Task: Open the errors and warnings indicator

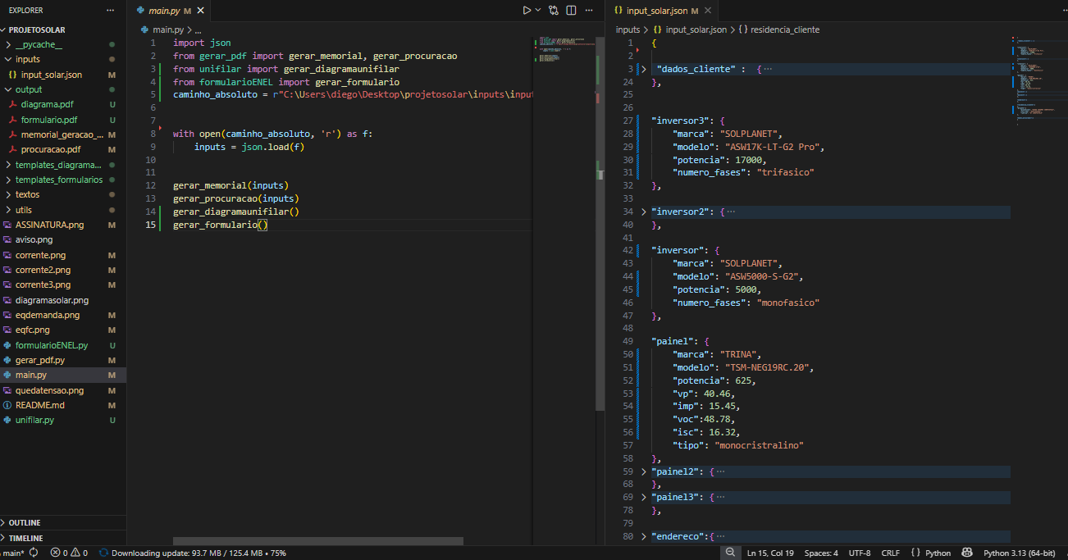Action: 69,553
